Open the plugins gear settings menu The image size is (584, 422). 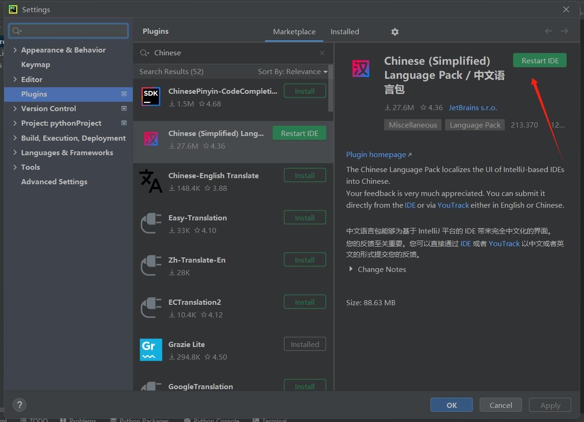395,32
